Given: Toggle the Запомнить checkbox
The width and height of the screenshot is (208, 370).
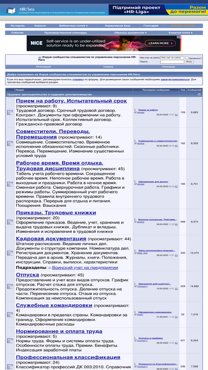Looking at the screenshot, I should pos(187,58).
